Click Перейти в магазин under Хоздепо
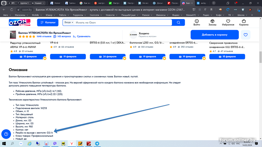This screenshot has height=147, width=262. [x=147, y=36]
